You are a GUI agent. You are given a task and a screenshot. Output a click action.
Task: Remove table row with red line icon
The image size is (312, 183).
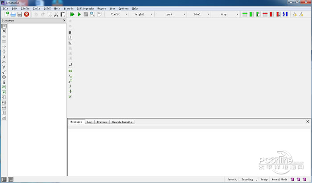click(x=265, y=14)
